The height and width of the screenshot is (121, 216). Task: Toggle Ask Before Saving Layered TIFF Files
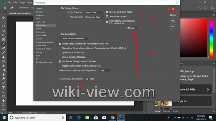pos(60,61)
